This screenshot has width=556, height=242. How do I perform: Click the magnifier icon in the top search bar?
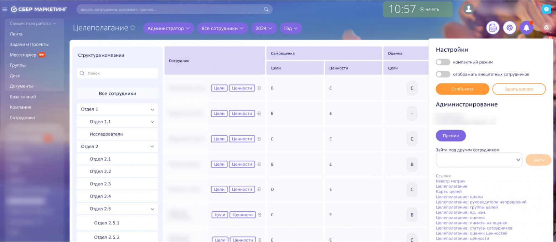click(266, 9)
